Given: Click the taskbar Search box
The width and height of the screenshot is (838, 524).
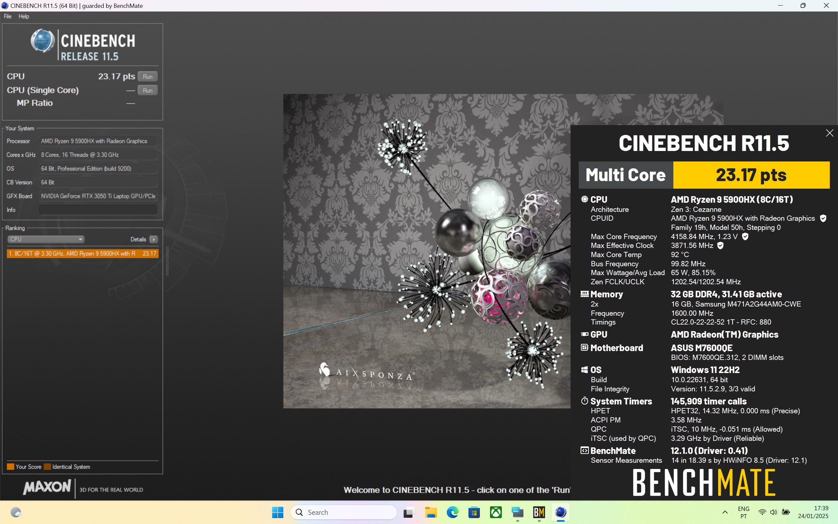Looking at the screenshot, I should 343,512.
